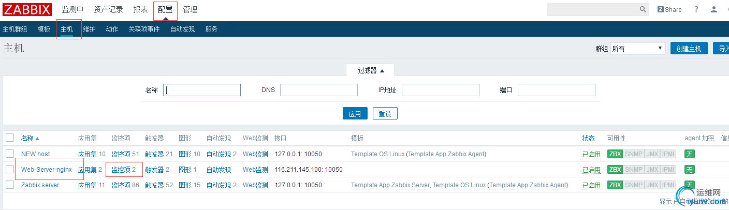Screen dimensions: 729x210
Task: Sort hosts by 名称 column
Action: [x=30, y=138]
